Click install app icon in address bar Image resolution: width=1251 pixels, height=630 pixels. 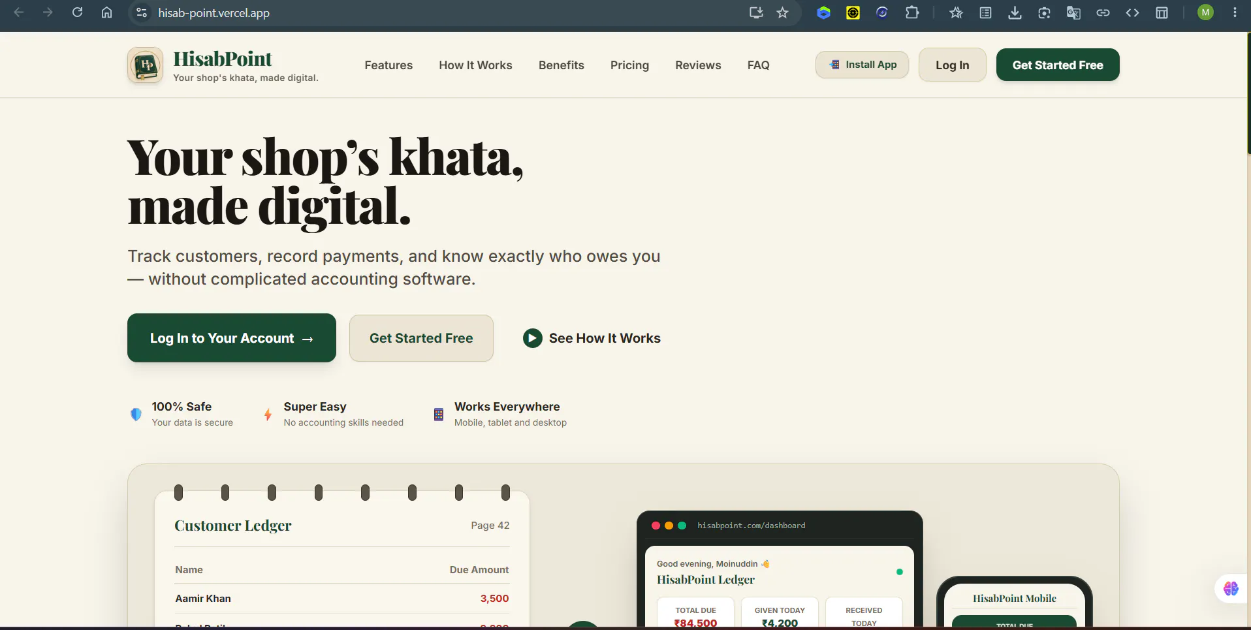tap(756, 12)
